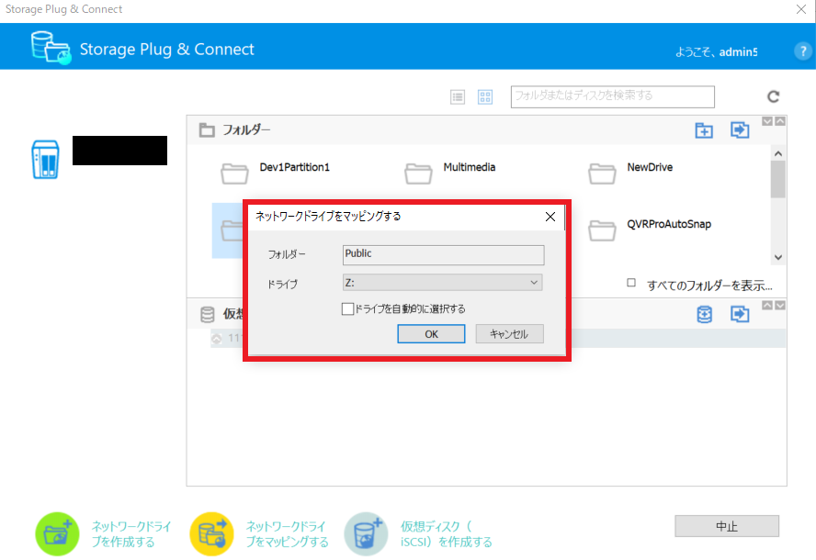Viewport: 816px width, 560px height.
Task: Click the キャンセル button
Action: (509, 334)
